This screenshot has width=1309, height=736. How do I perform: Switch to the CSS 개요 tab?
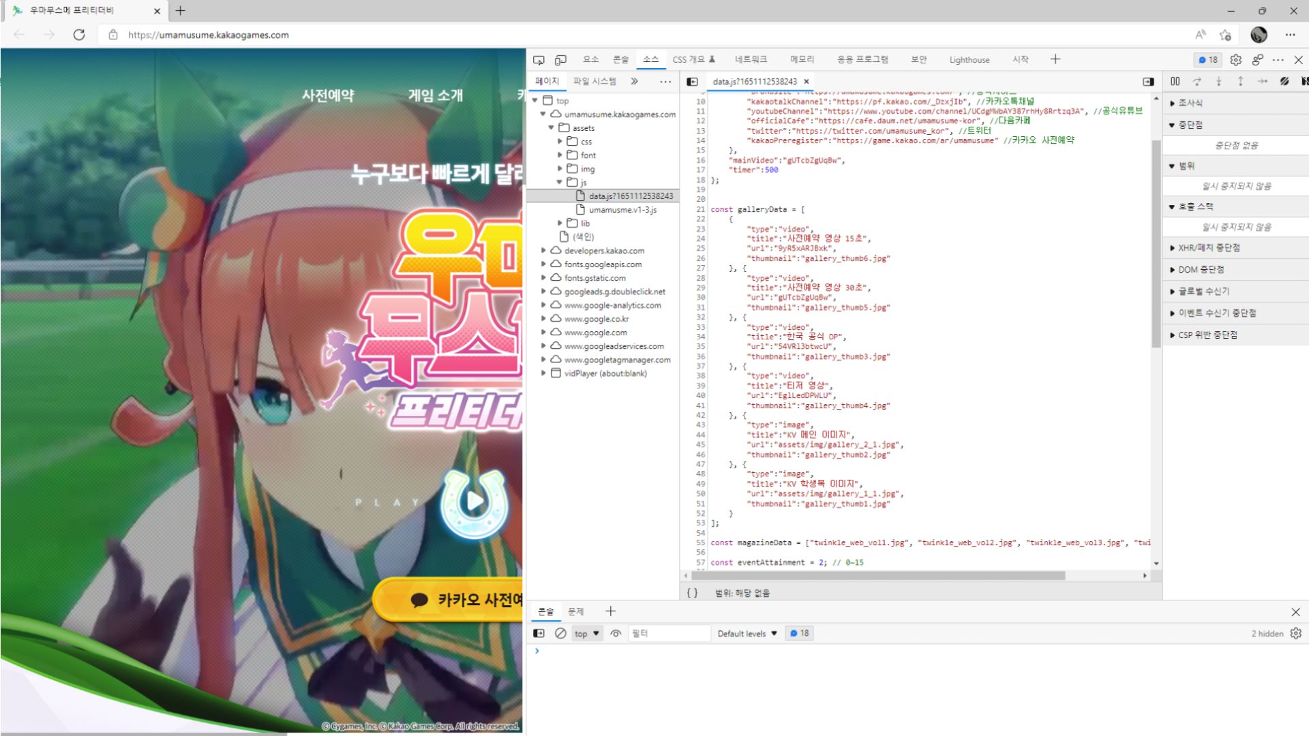[x=693, y=59]
